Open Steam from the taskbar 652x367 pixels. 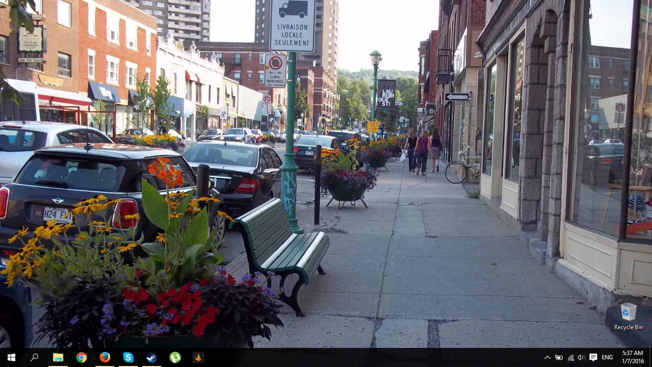[x=151, y=357]
